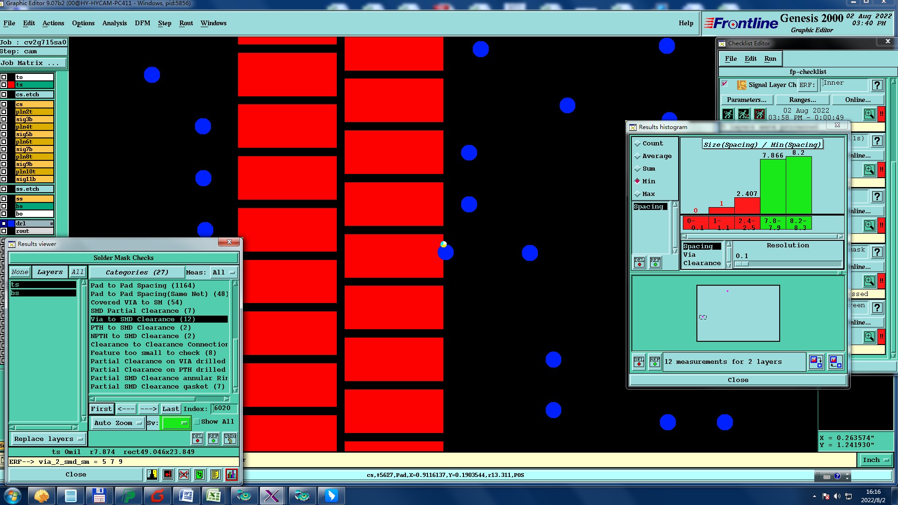Click REF icon next to UNDO
Screen dimensions: 898x505
click(x=213, y=439)
